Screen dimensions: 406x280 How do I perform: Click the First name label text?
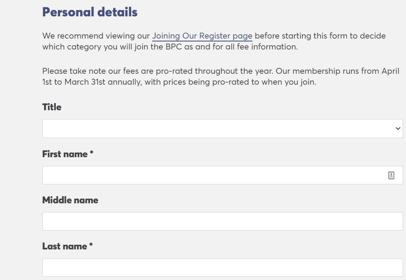65,154
